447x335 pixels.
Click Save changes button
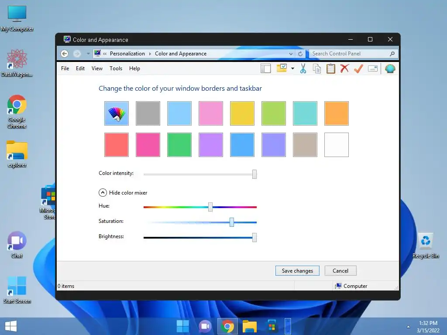coord(297,270)
